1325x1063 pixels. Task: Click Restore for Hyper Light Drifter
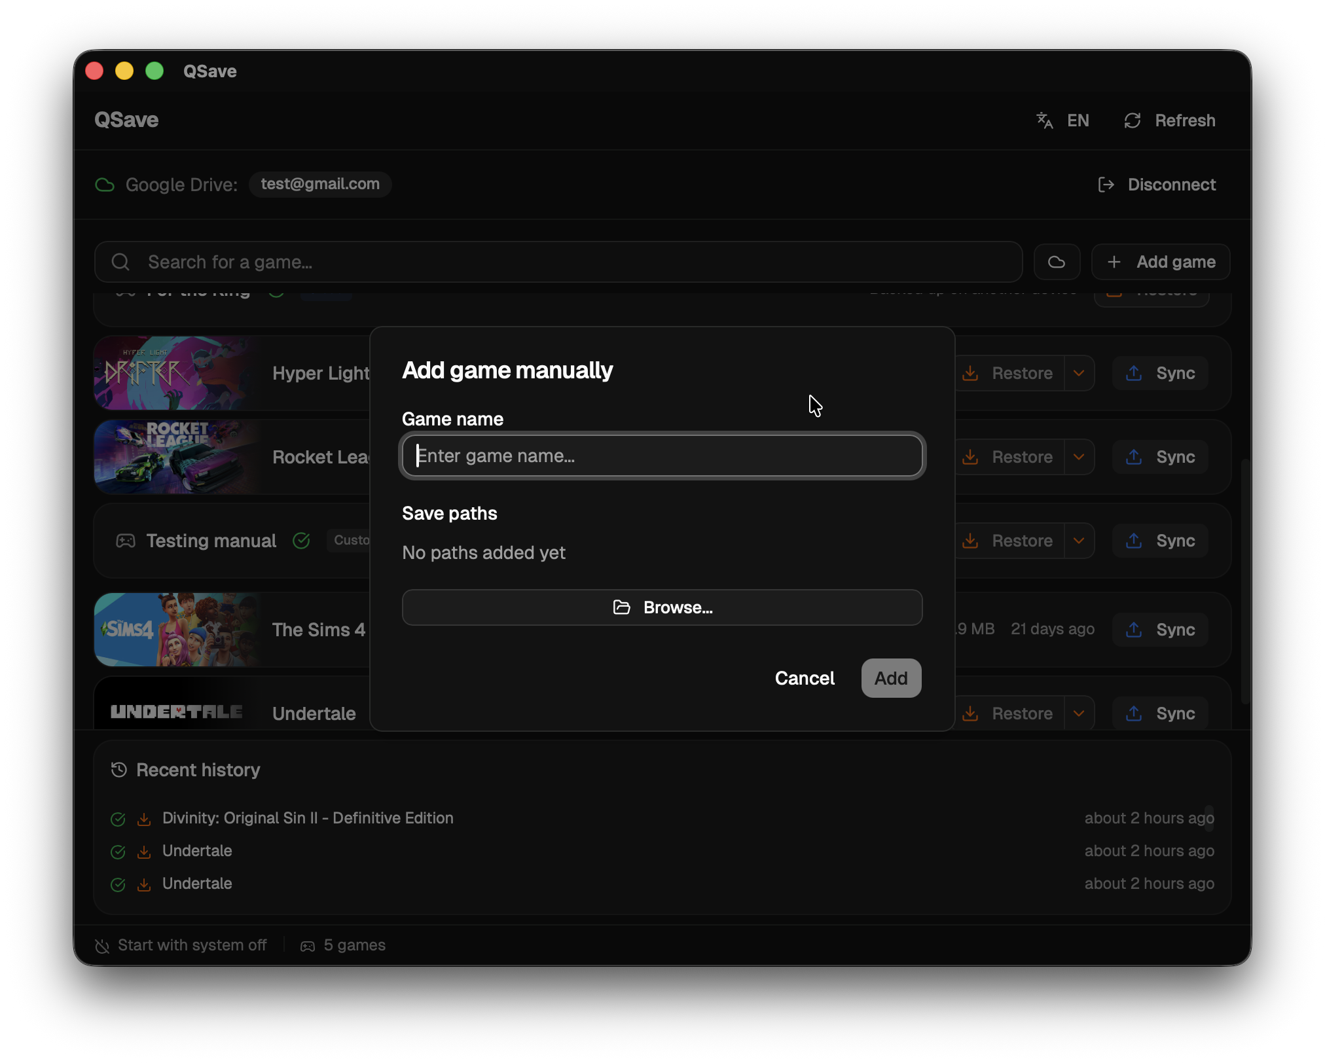coord(1009,373)
